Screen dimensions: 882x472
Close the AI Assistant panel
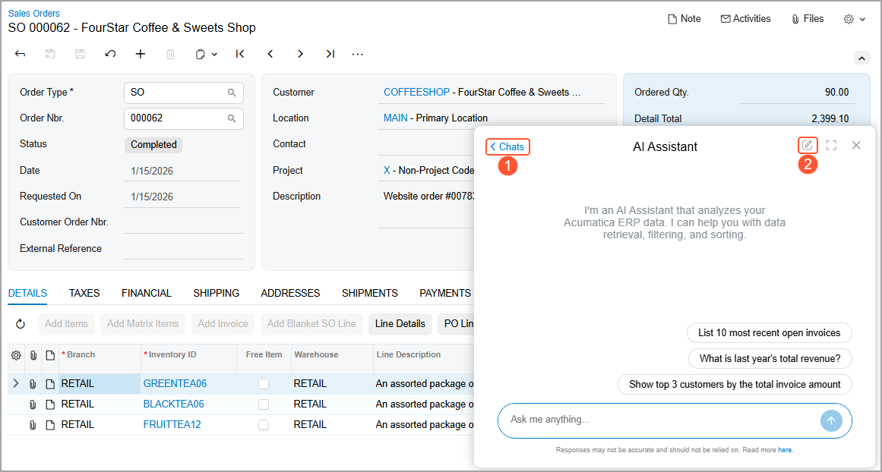[x=856, y=146]
